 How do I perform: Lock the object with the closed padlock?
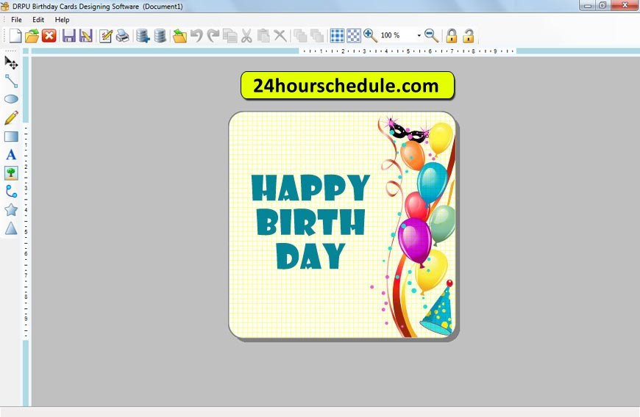coord(452,36)
